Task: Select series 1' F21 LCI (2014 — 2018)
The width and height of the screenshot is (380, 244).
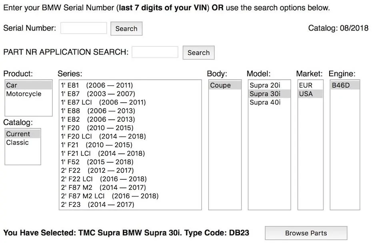Action: 130,153
